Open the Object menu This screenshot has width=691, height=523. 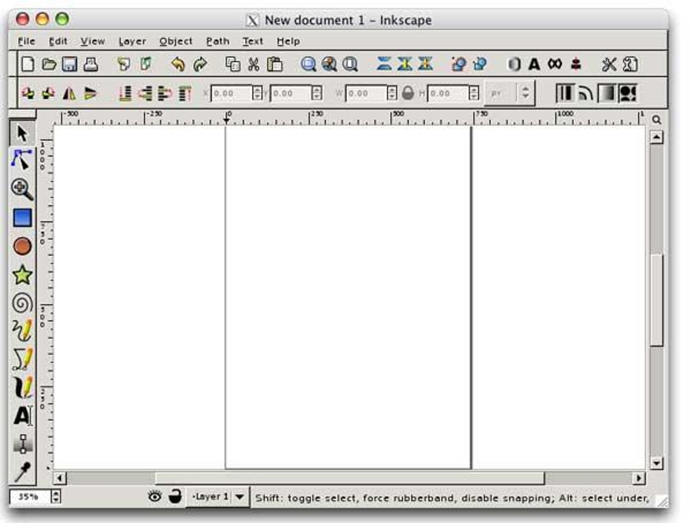176,41
